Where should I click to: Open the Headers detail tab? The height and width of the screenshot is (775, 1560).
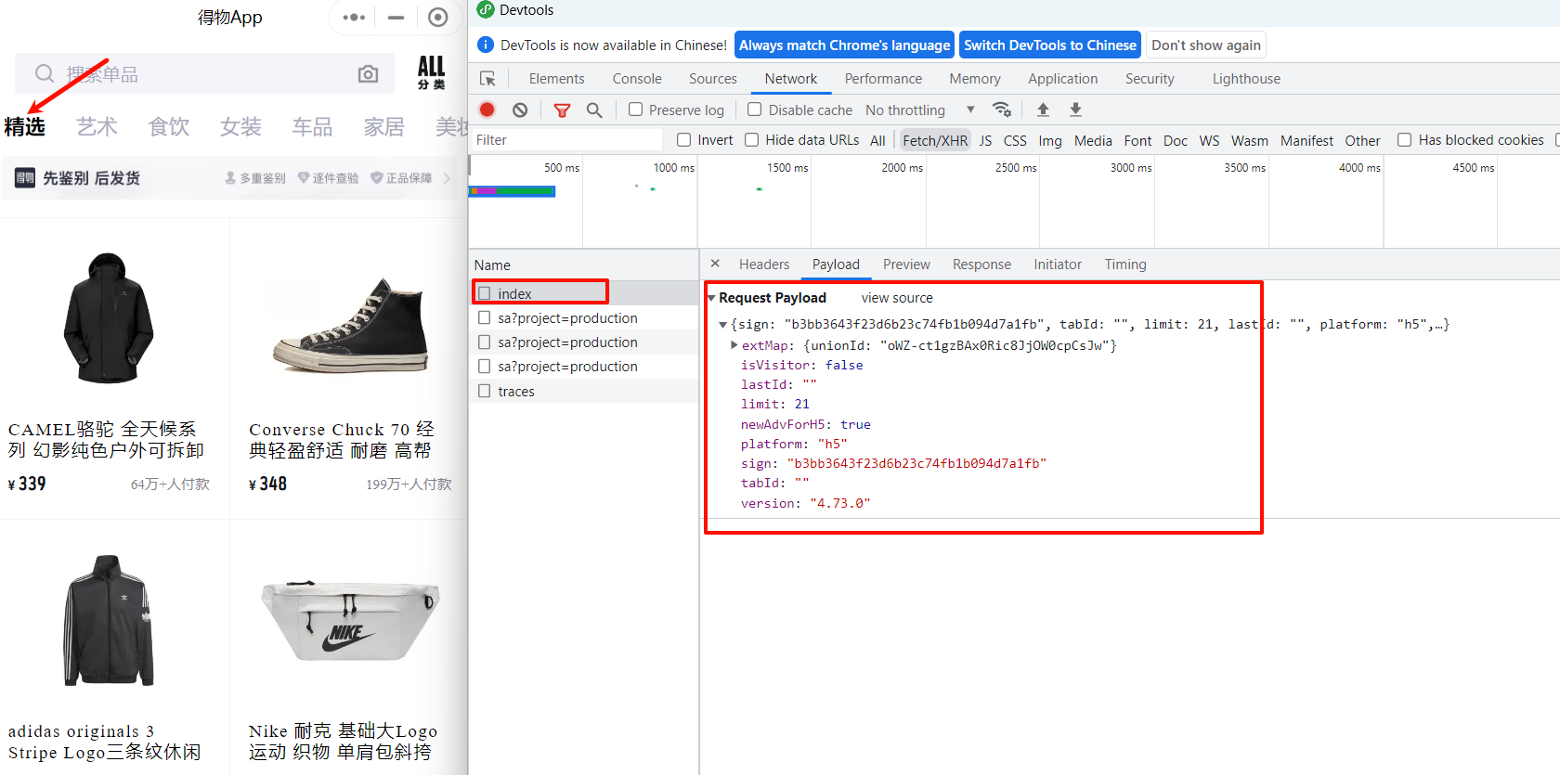point(764,265)
